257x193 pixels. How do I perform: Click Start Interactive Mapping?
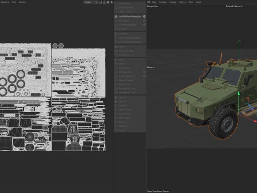[x=130, y=38]
